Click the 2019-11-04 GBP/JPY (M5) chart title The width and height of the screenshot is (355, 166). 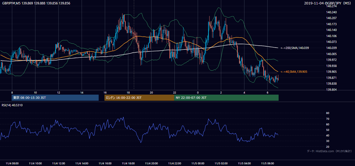(328, 3)
